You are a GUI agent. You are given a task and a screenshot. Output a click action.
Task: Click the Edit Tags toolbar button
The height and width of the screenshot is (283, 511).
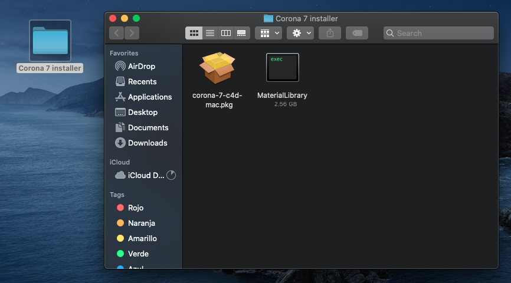(x=357, y=33)
